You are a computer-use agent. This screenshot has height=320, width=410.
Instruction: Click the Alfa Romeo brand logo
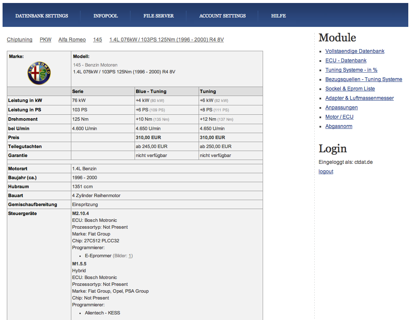pyautogui.click(x=39, y=73)
